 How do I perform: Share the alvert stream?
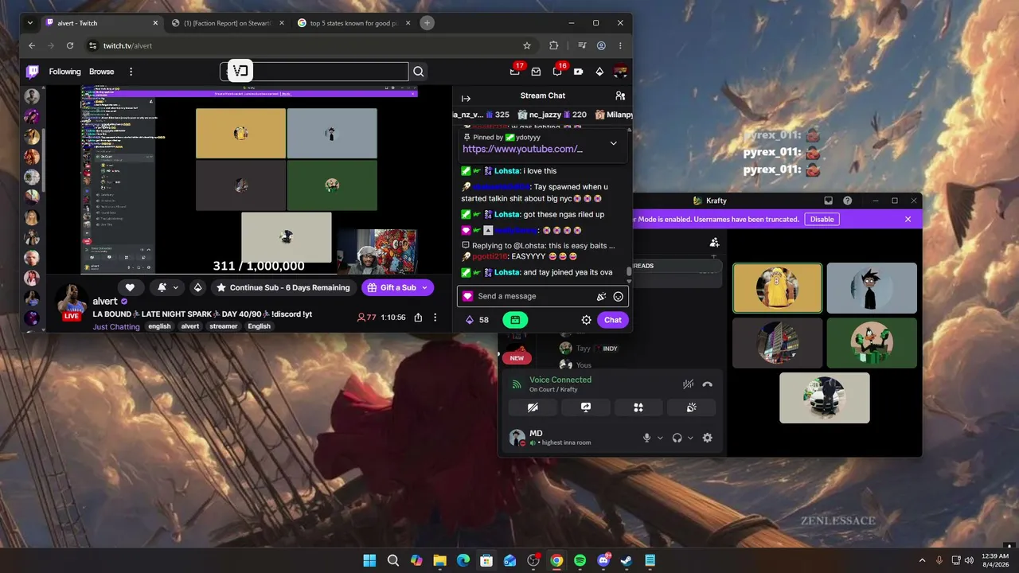[418, 318]
